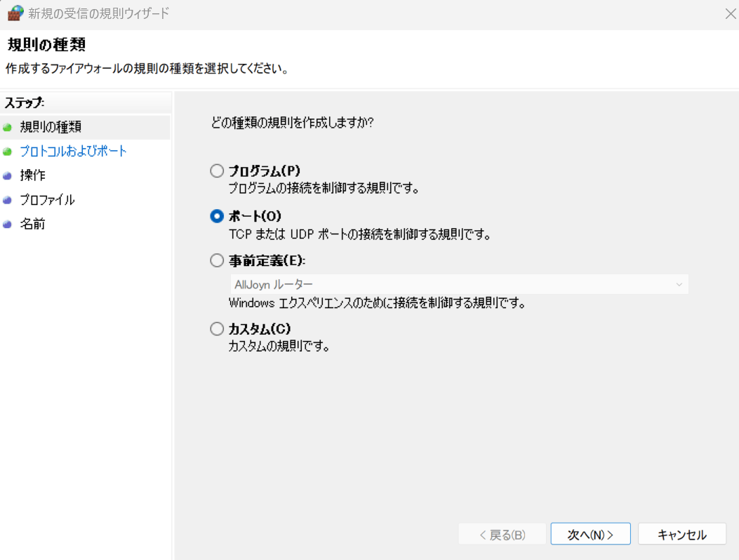Go to the プロトコルおよびポート step link
This screenshot has width=739, height=560.
tap(73, 152)
